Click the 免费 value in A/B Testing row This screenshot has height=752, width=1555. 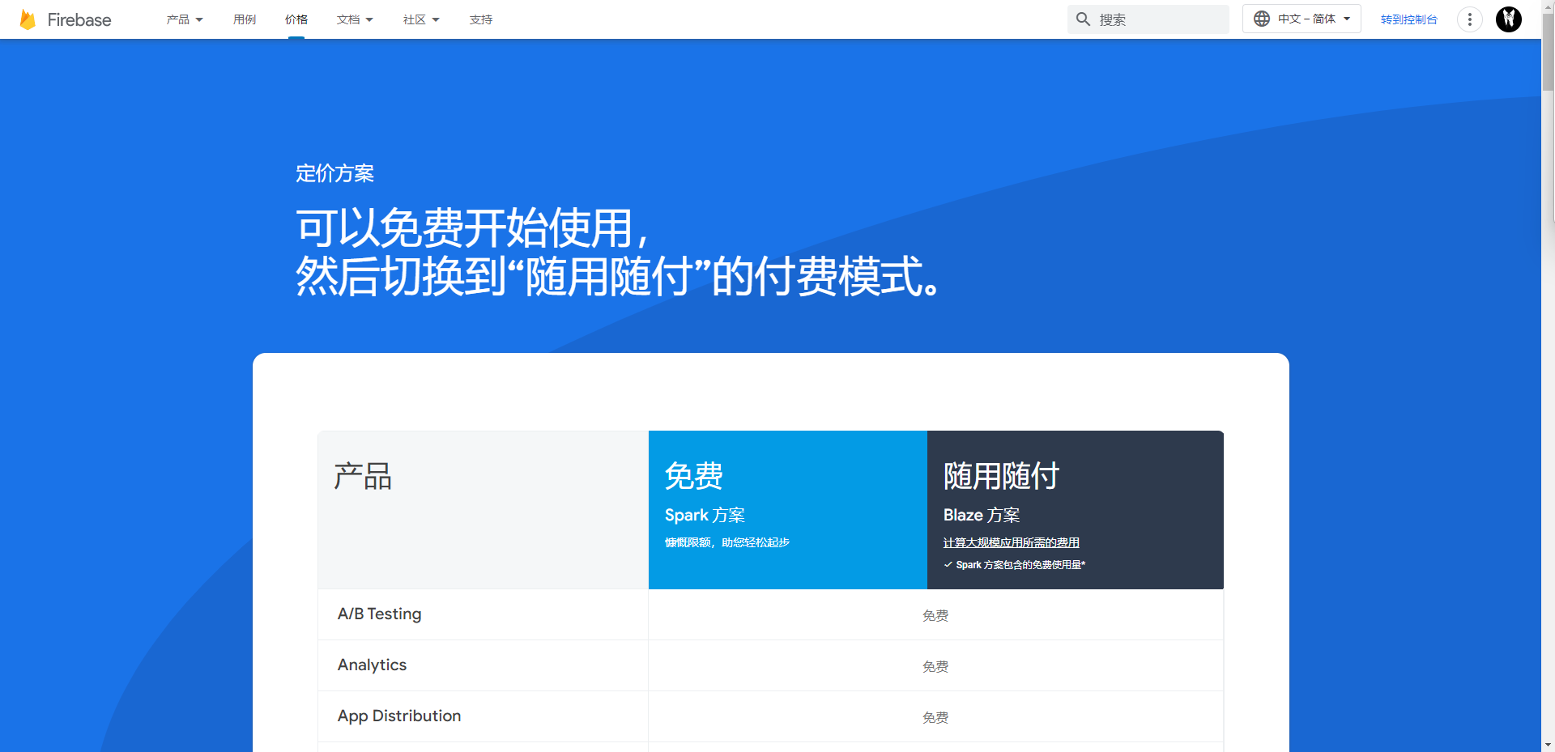[x=935, y=616]
